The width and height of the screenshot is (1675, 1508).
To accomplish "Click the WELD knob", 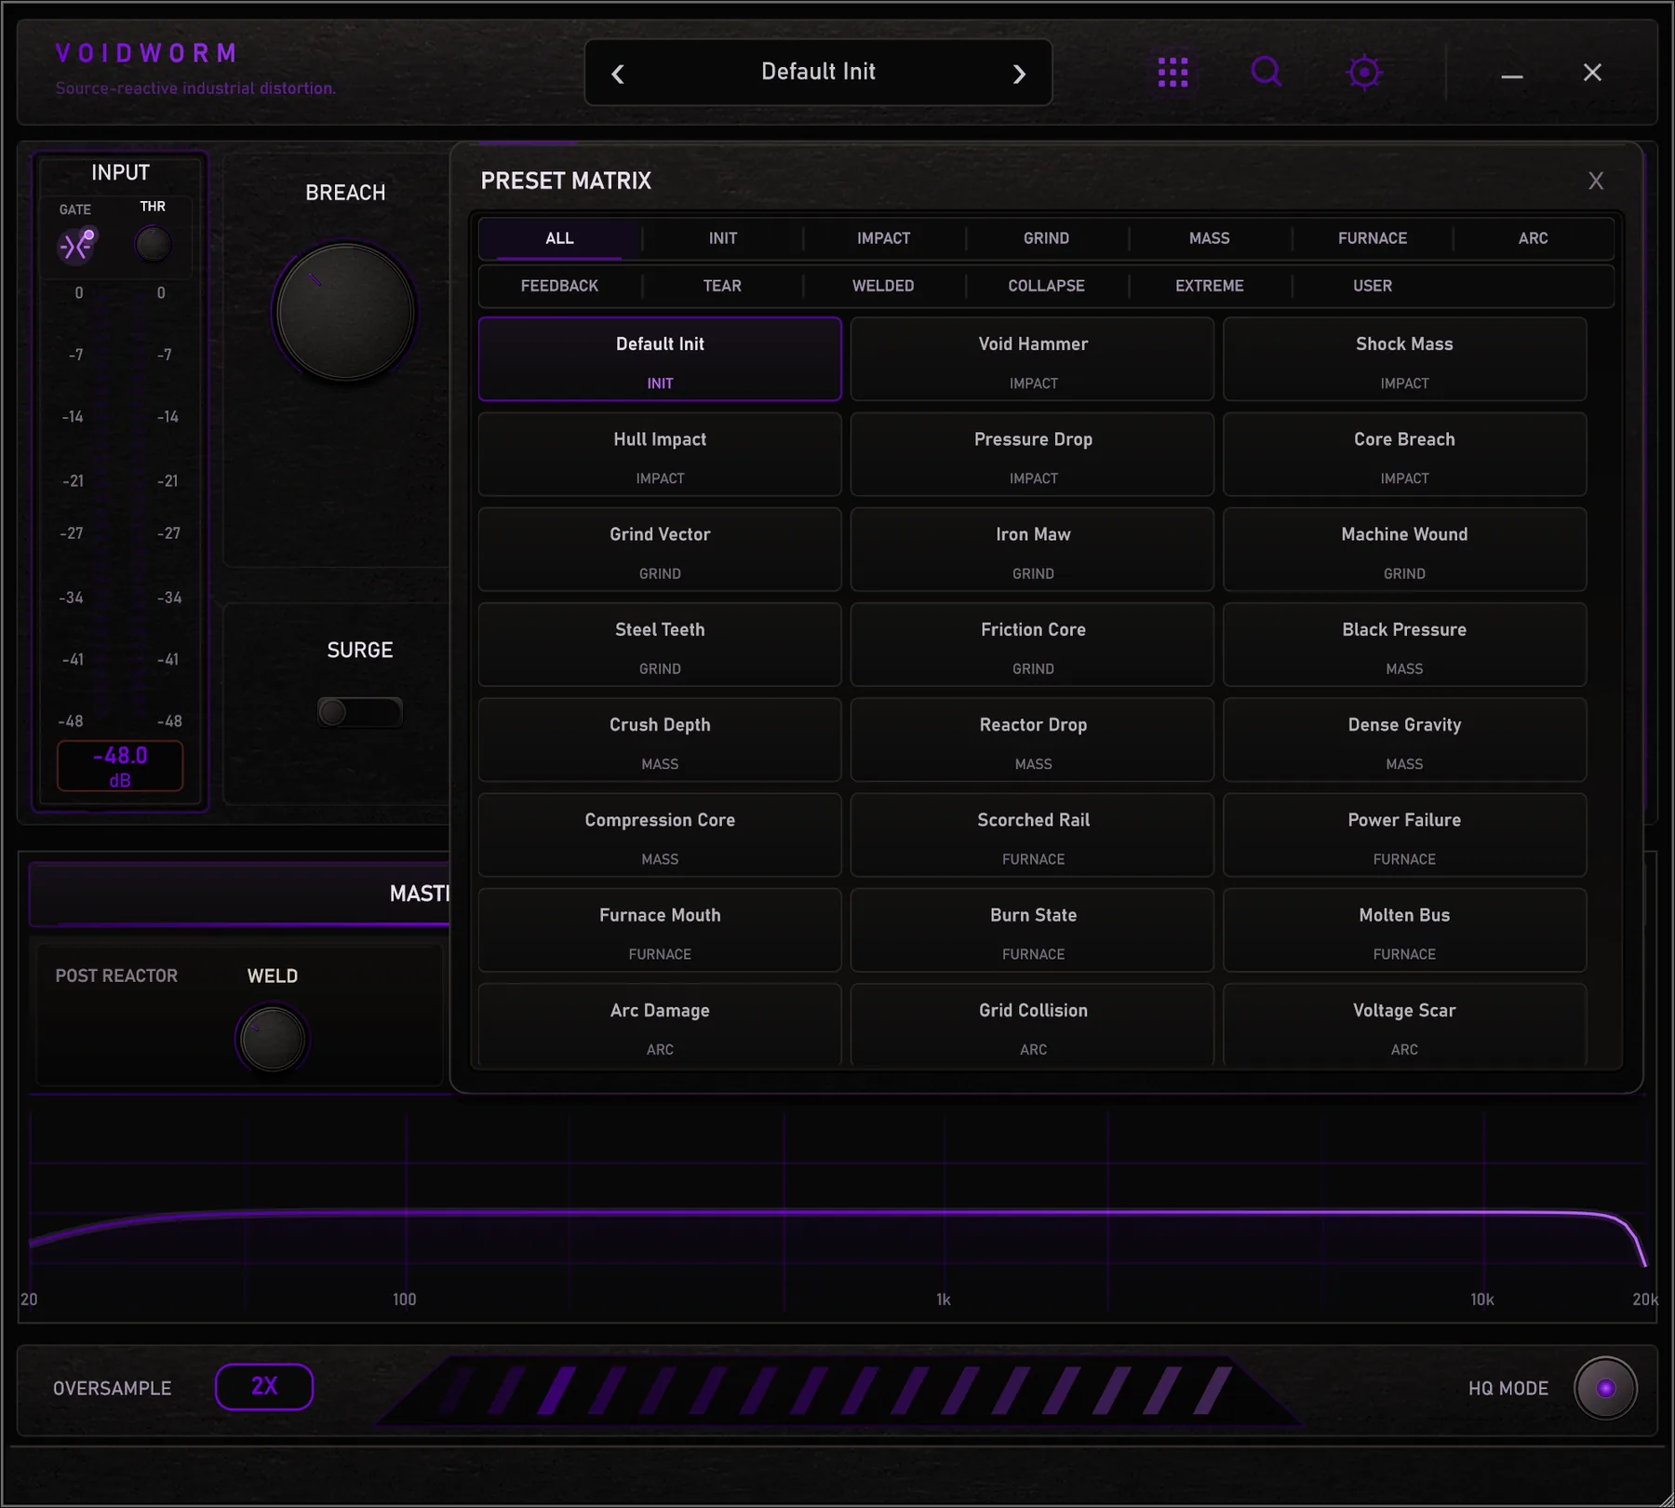I will pos(272,1039).
